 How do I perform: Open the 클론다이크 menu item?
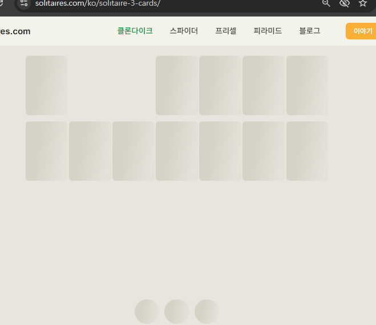click(135, 31)
